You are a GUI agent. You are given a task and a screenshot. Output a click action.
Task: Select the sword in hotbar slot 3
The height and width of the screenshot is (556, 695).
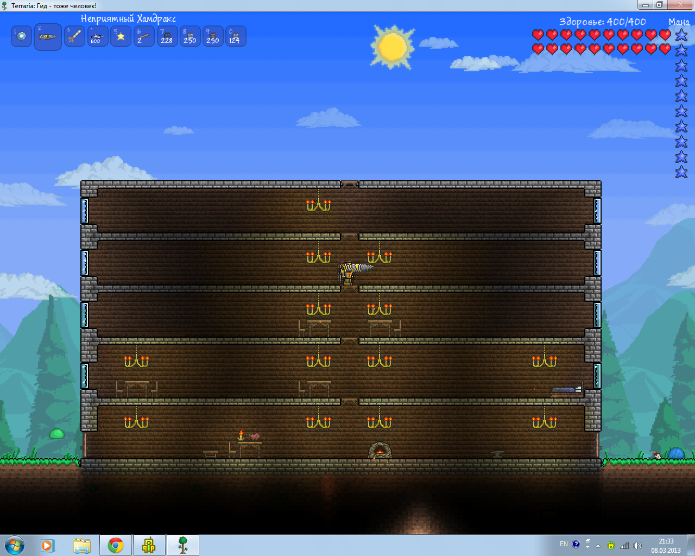[x=74, y=36]
